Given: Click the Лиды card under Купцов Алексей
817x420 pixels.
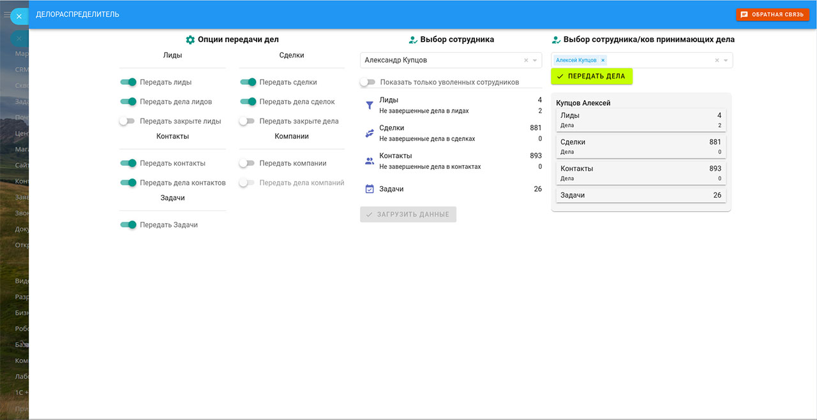Looking at the screenshot, I should point(640,120).
